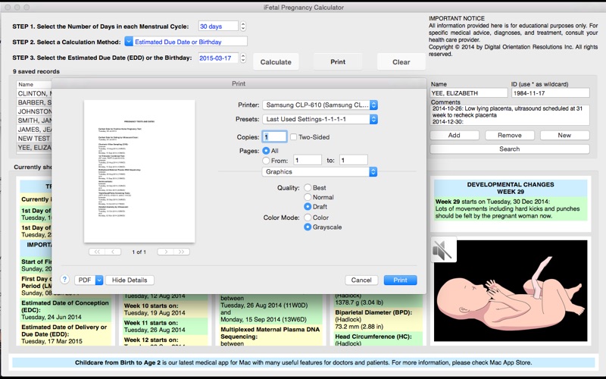Select the YEE, ELIZA record row

click(34, 147)
